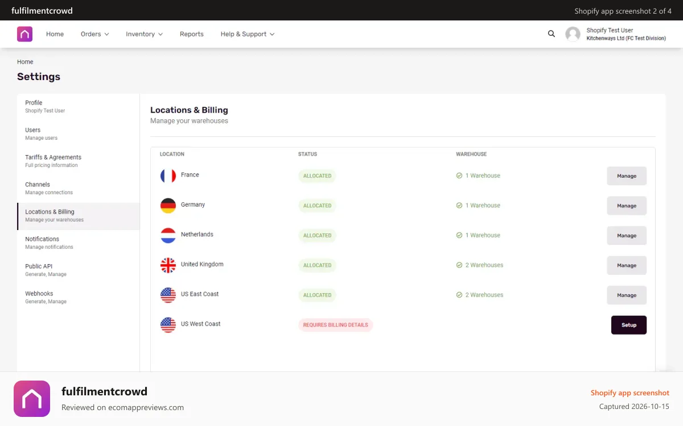The height and width of the screenshot is (426, 683).
Task: Open Notifications settings in the sidebar
Action: click(79, 243)
